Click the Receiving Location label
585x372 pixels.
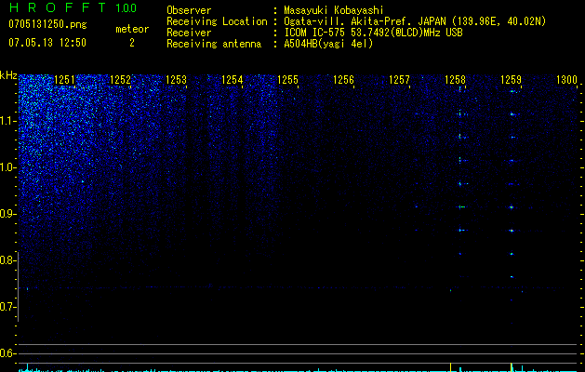coord(217,21)
